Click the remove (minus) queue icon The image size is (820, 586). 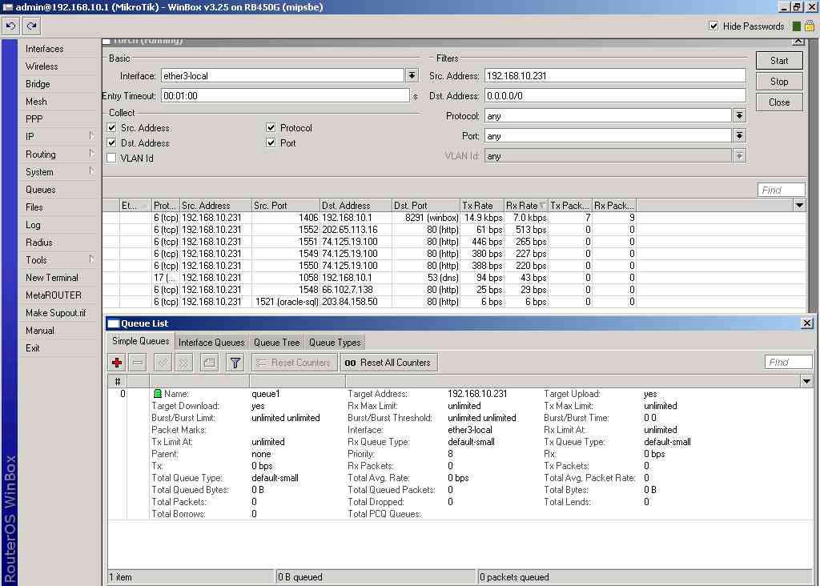pyautogui.click(x=138, y=363)
